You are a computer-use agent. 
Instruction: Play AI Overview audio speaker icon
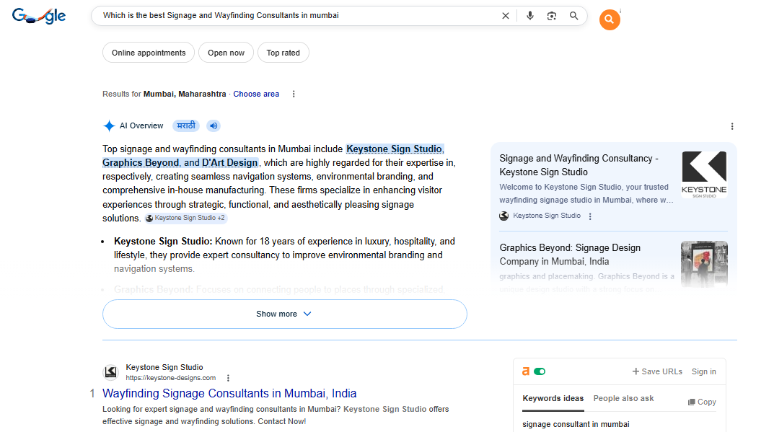pyautogui.click(x=214, y=125)
